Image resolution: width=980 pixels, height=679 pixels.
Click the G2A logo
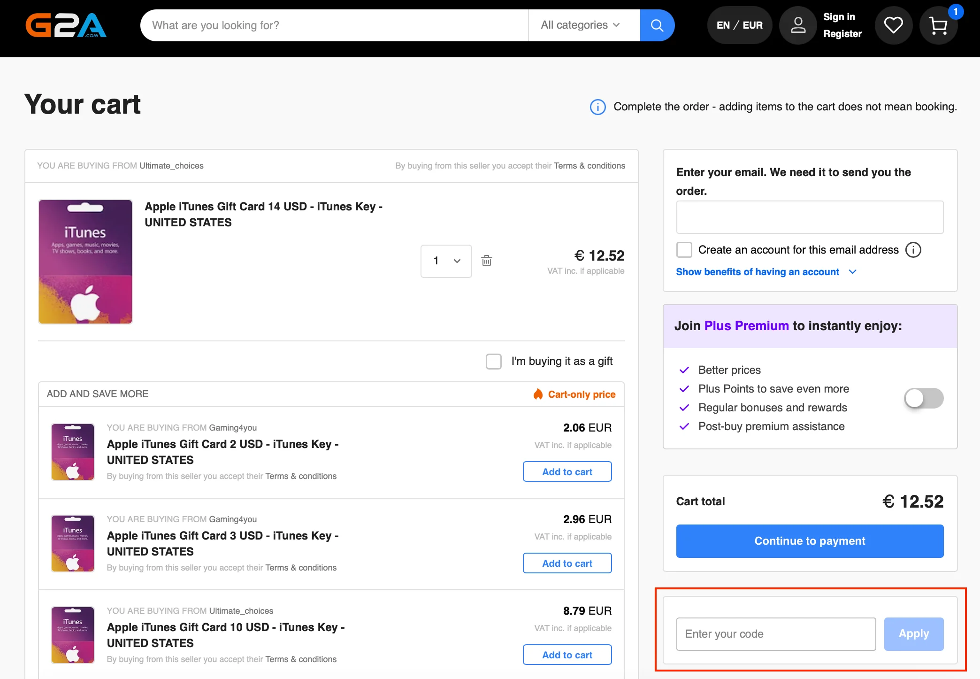[66, 25]
